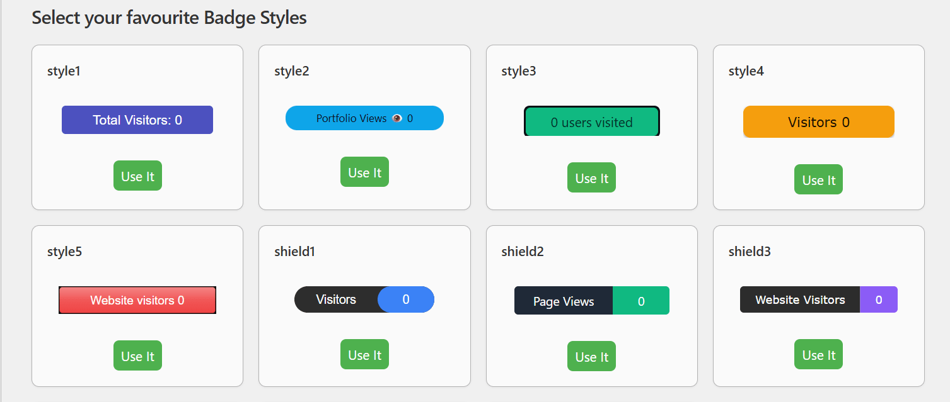Select style5 via its Use It button

pos(137,356)
